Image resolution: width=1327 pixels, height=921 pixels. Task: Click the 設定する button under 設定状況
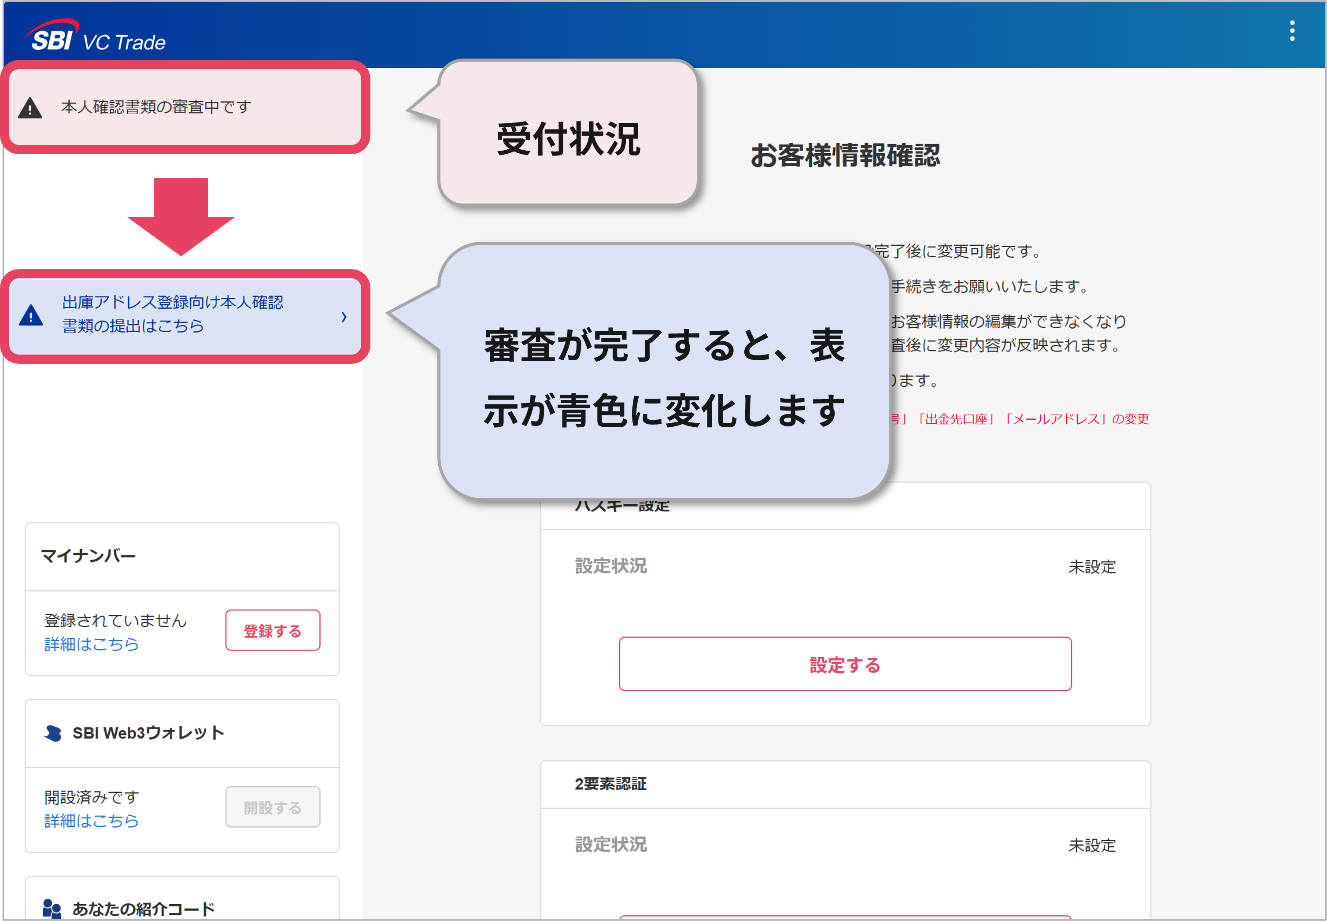[x=845, y=664]
